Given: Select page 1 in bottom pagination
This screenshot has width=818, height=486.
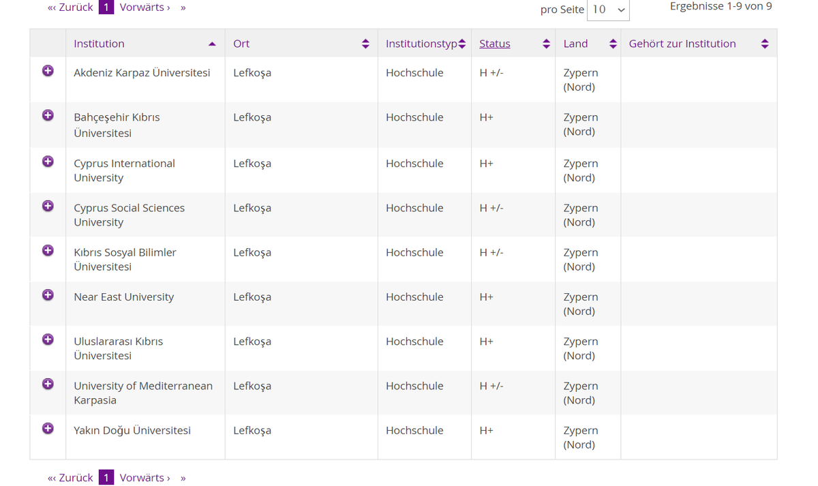Looking at the screenshot, I should [106, 477].
